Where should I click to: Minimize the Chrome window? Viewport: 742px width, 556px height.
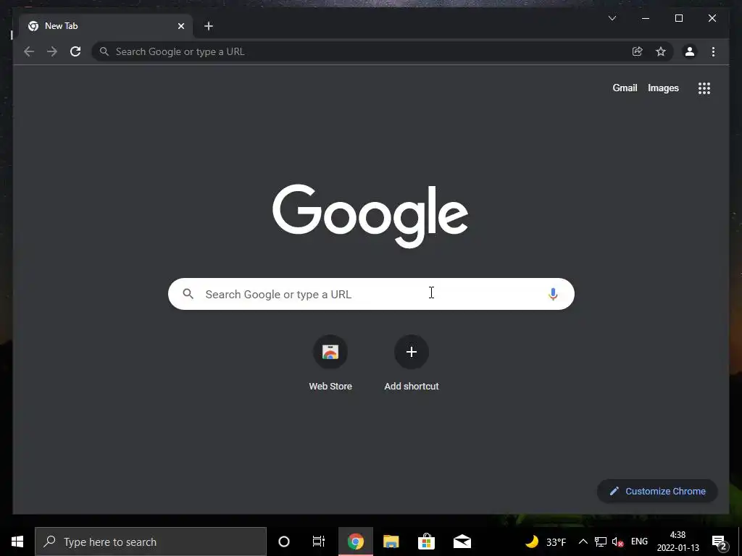(x=646, y=18)
